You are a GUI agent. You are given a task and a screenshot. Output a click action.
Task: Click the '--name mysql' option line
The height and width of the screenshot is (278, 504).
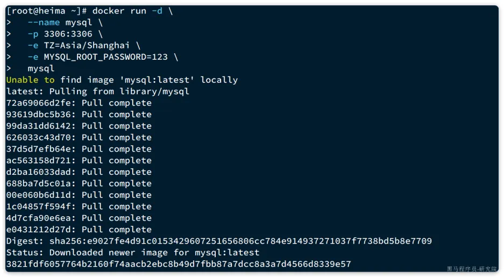[65, 23]
